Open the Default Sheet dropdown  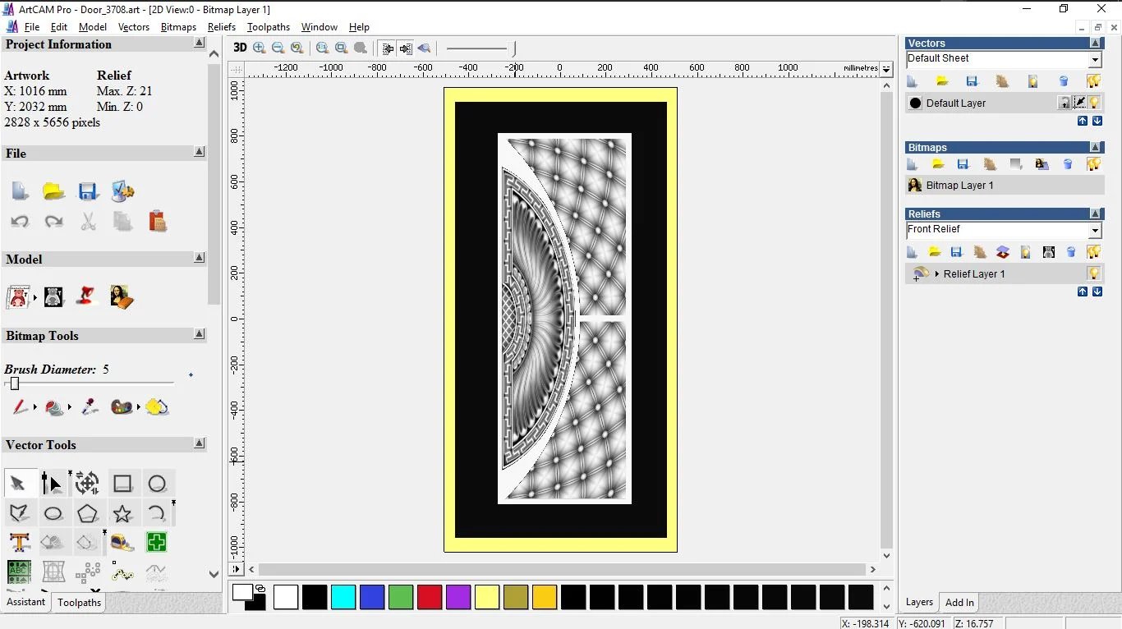tap(1095, 60)
